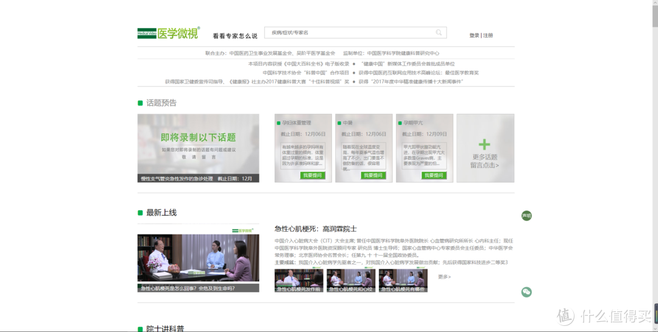
Task: Open the 注册 link
Action: coord(488,36)
